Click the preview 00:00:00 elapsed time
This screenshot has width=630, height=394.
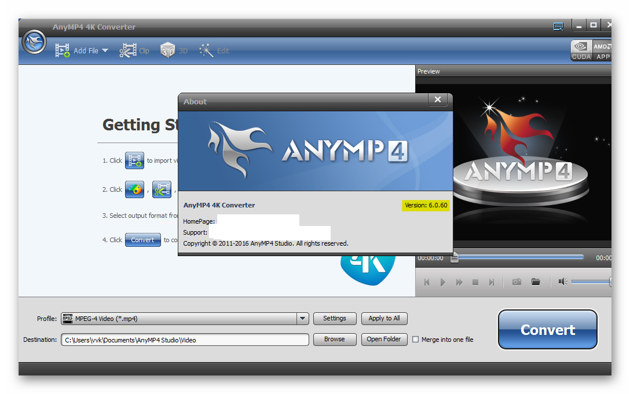(x=430, y=258)
